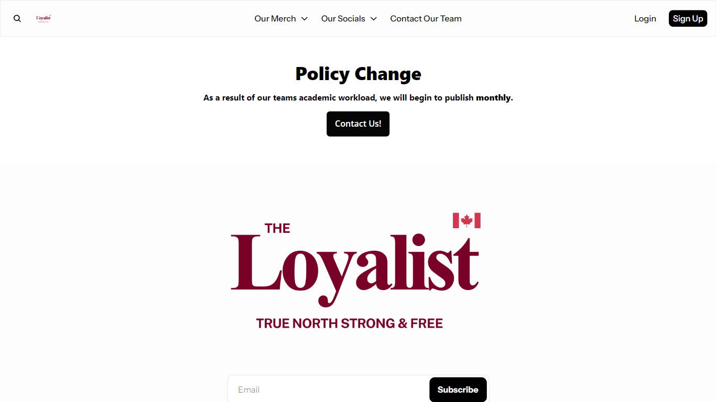Click the search magnifier icon

17,18
